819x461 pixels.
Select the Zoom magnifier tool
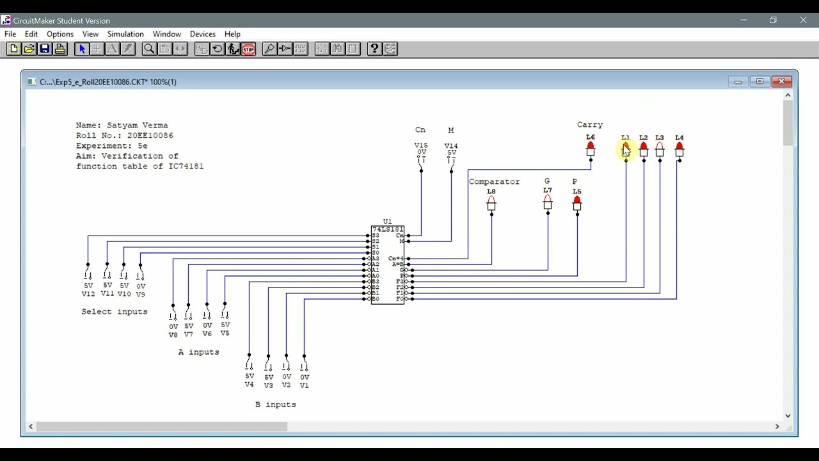coord(149,49)
